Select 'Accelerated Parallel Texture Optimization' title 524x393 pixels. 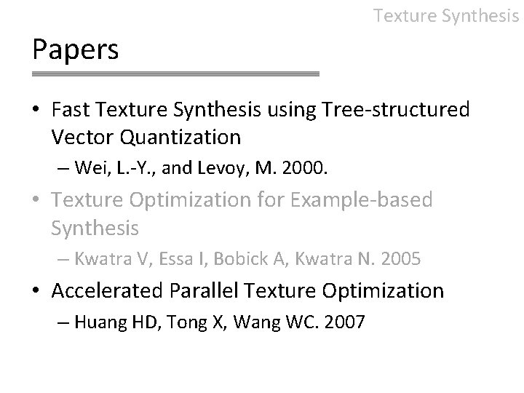point(247,290)
